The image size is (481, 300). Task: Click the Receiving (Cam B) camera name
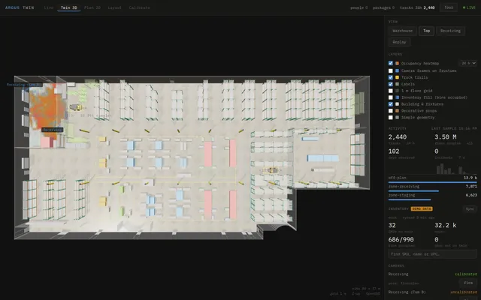point(407,292)
